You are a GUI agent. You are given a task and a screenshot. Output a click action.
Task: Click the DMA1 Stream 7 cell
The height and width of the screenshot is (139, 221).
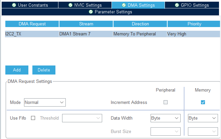click(x=86, y=34)
